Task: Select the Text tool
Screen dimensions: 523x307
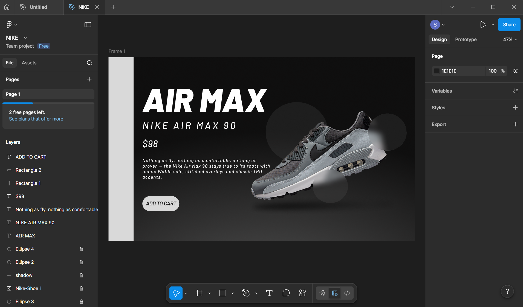Action: (x=269, y=293)
